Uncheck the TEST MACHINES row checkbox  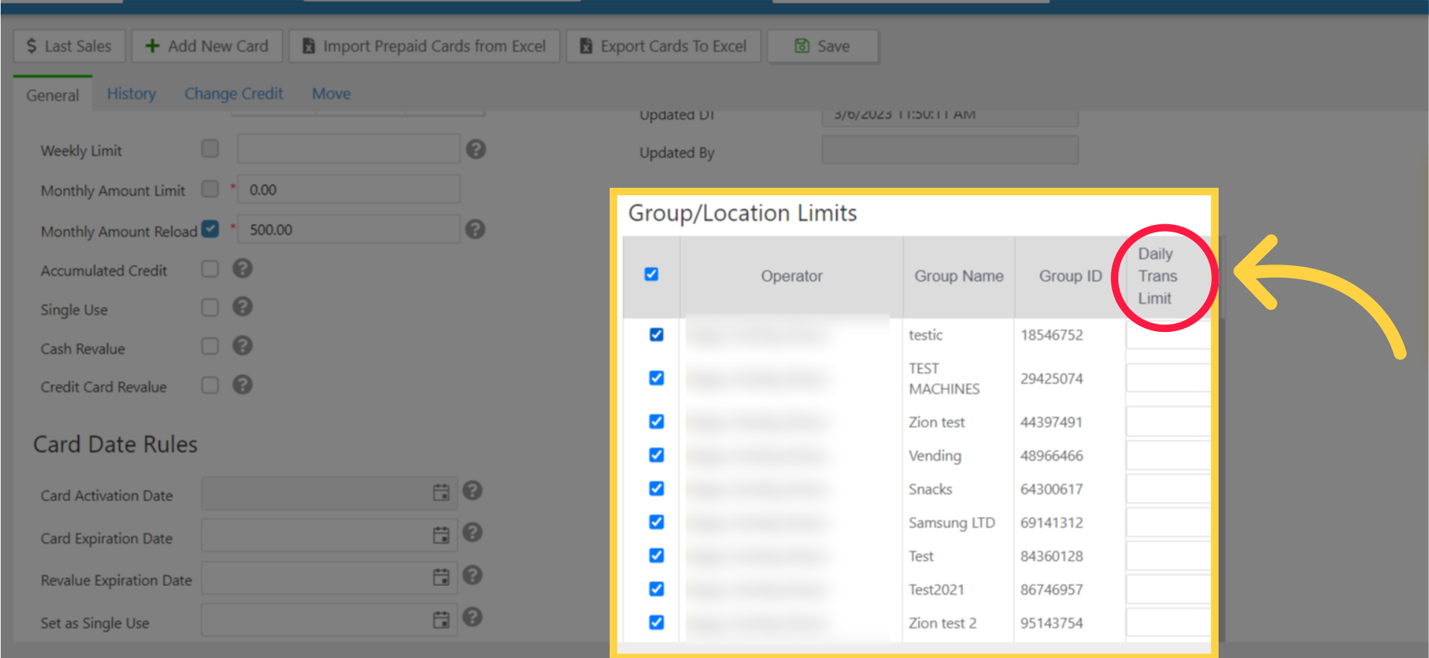tap(657, 378)
